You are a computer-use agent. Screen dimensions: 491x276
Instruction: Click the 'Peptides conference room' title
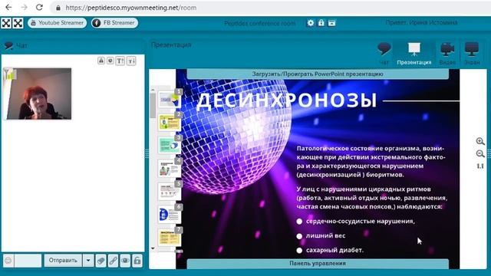259,23
